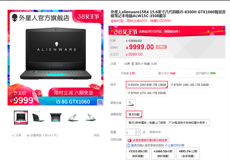Click the 举报 report link
Screen dimensions: 230x161
click(96, 135)
